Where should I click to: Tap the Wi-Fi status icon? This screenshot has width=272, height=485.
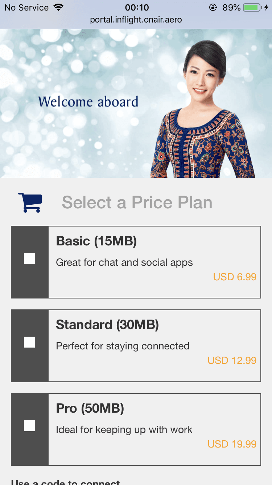(58, 8)
